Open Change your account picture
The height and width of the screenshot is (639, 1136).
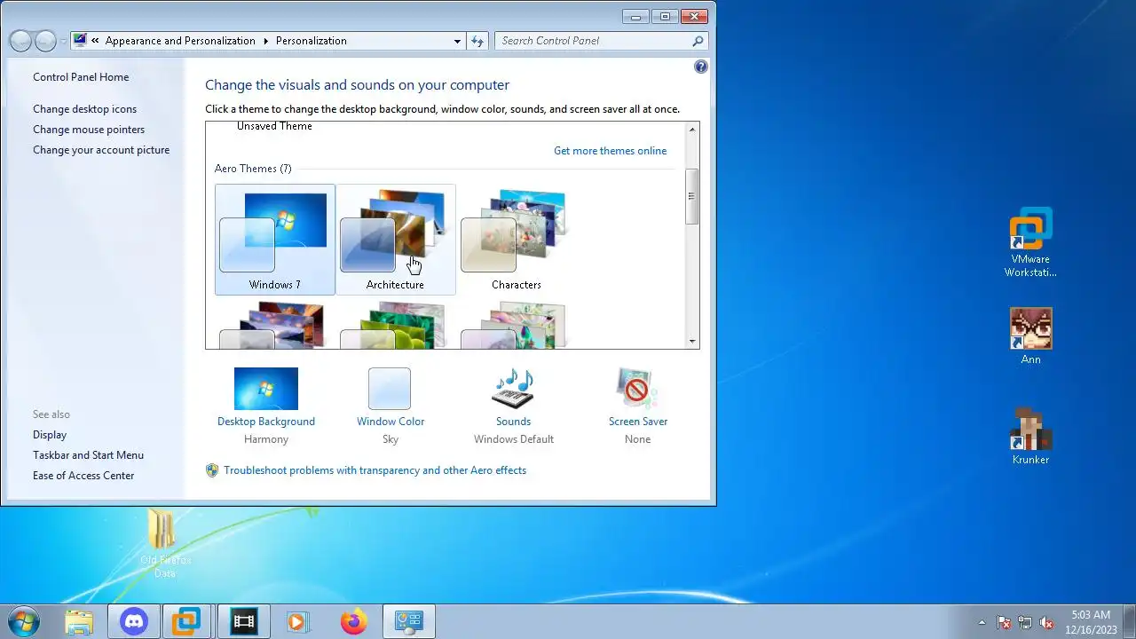[101, 150]
